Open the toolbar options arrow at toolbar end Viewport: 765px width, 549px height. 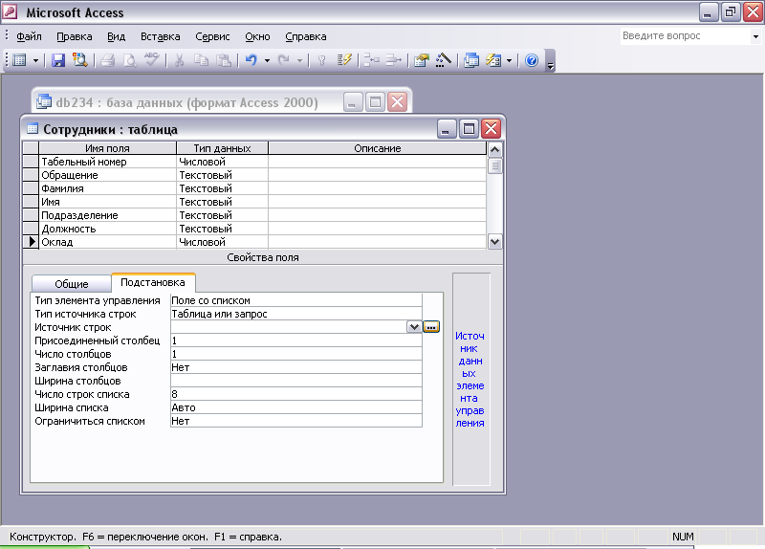pos(551,60)
